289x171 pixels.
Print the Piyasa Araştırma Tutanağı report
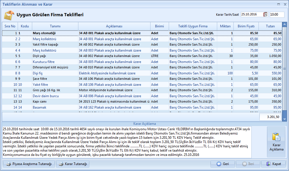29,164
